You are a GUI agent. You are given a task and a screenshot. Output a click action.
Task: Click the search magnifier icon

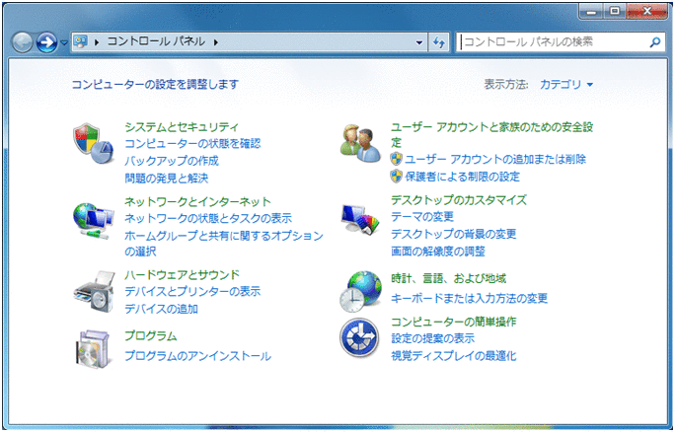coord(655,42)
